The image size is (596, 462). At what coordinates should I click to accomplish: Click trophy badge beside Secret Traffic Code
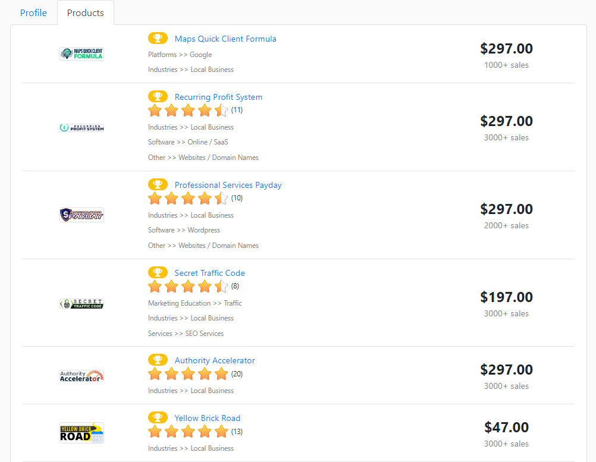158,273
